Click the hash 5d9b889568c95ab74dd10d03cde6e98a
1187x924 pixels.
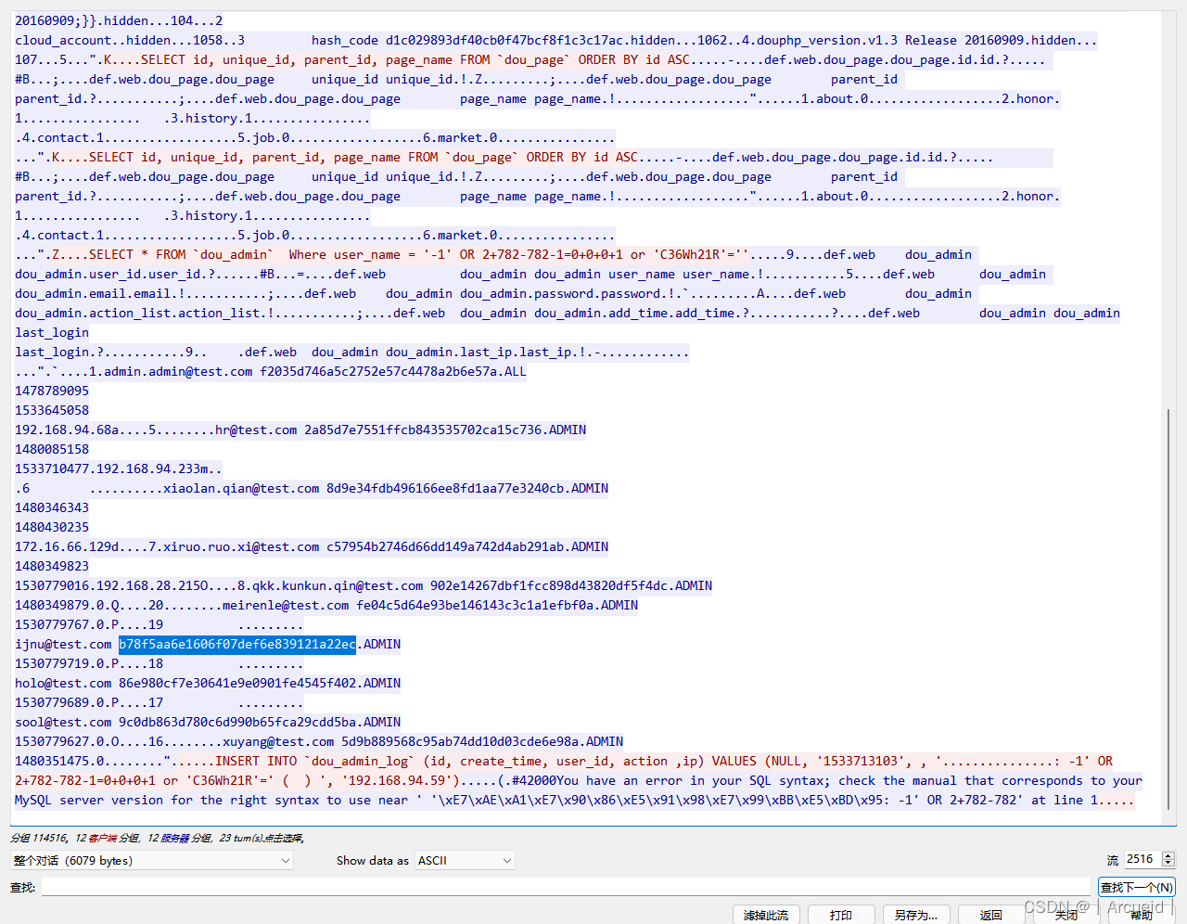coord(460,741)
